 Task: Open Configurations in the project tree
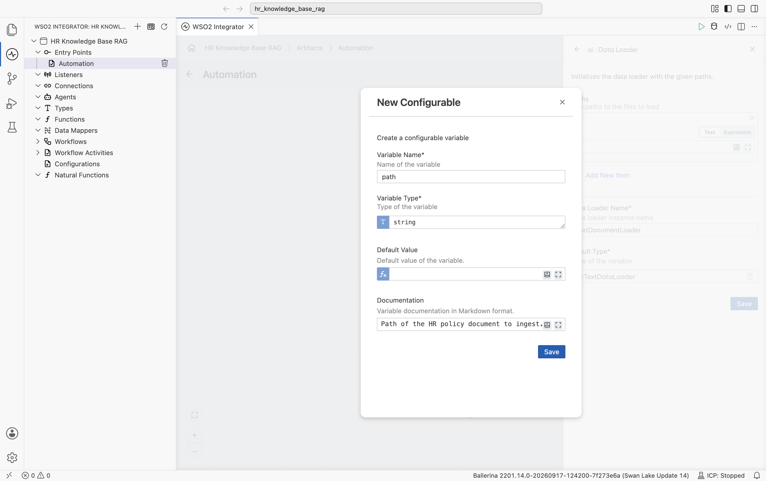(100, 163)
